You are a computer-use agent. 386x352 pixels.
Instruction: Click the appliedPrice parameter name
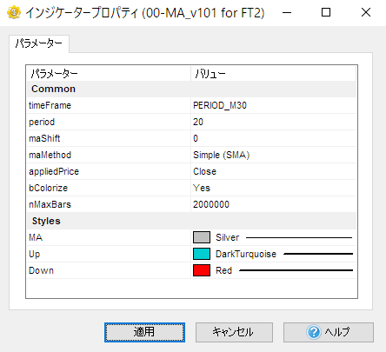pyautogui.click(x=54, y=171)
